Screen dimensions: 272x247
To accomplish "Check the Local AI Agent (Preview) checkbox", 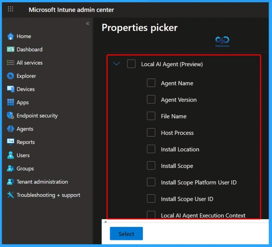I will (x=131, y=64).
